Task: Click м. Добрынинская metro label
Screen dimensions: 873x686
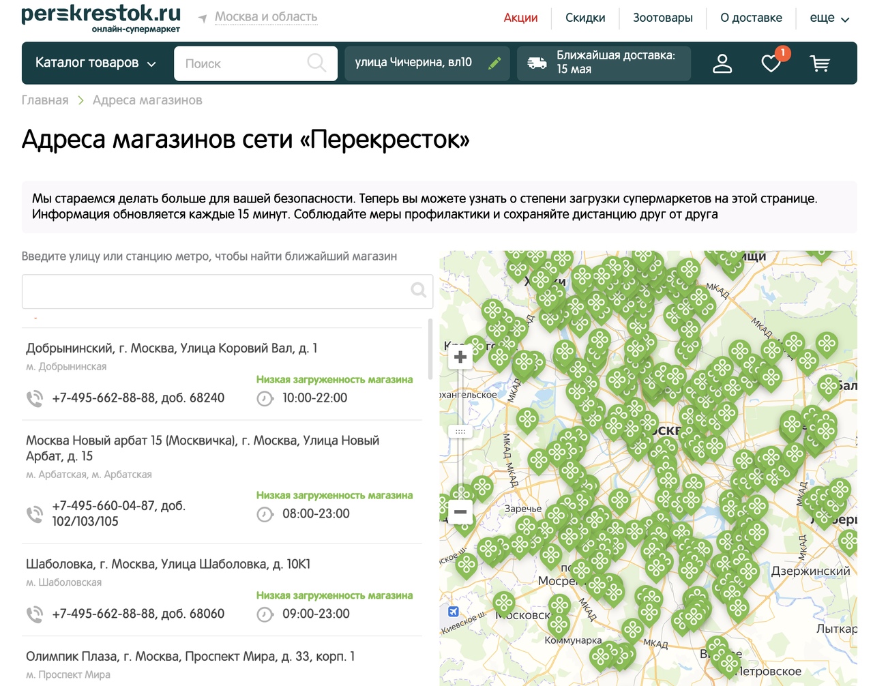Action: (x=66, y=367)
